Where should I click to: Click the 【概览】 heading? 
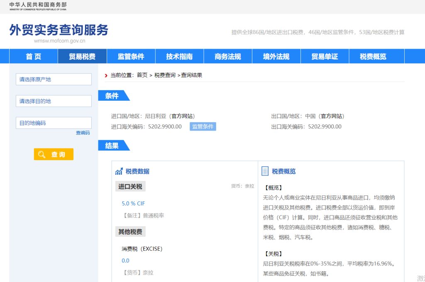coord(274,188)
